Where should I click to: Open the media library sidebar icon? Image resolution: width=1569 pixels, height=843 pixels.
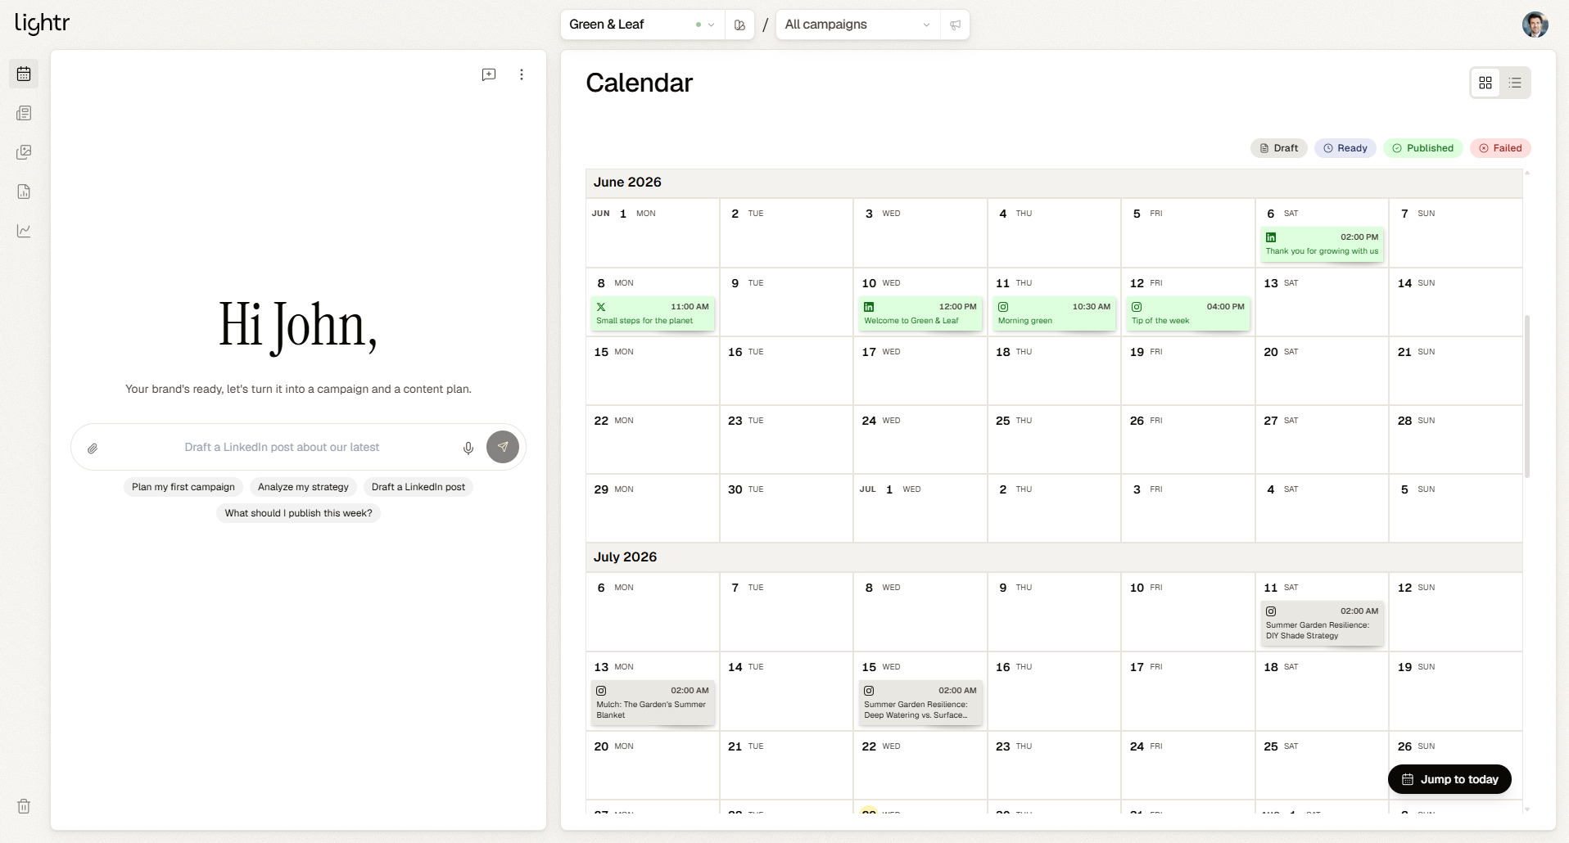tap(24, 152)
